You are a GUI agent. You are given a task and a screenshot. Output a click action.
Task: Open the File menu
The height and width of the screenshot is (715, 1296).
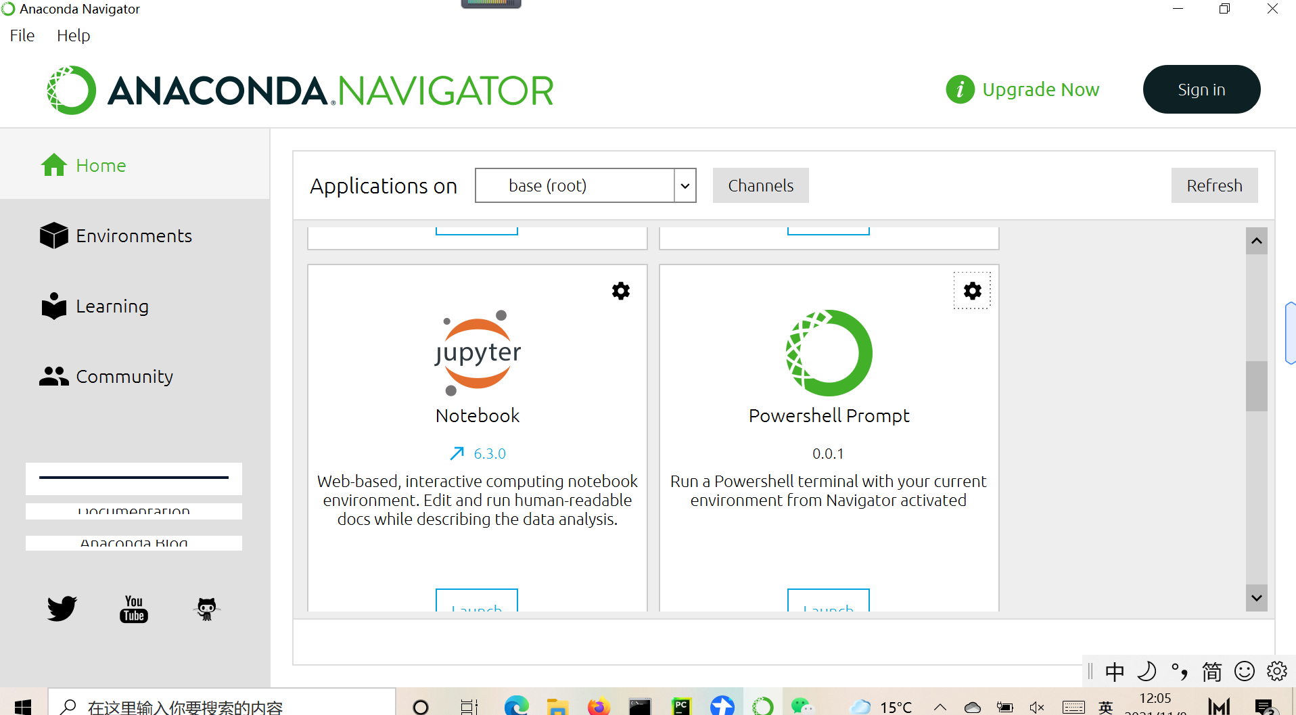(22, 35)
